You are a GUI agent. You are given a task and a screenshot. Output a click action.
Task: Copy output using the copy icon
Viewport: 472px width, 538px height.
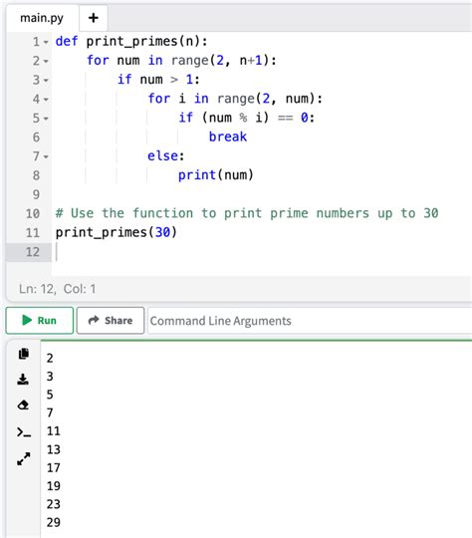pyautogui.click(x=23, y=354)
